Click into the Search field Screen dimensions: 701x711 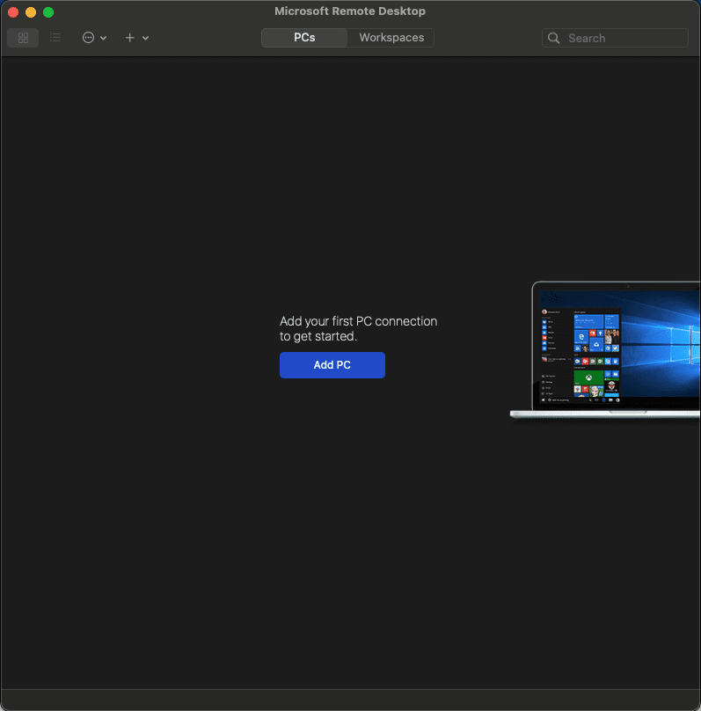(x=615, y=38)
